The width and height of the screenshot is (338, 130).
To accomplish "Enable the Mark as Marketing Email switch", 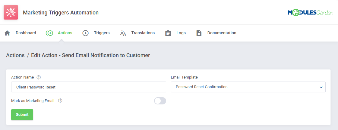I will (x=160, y=101).
